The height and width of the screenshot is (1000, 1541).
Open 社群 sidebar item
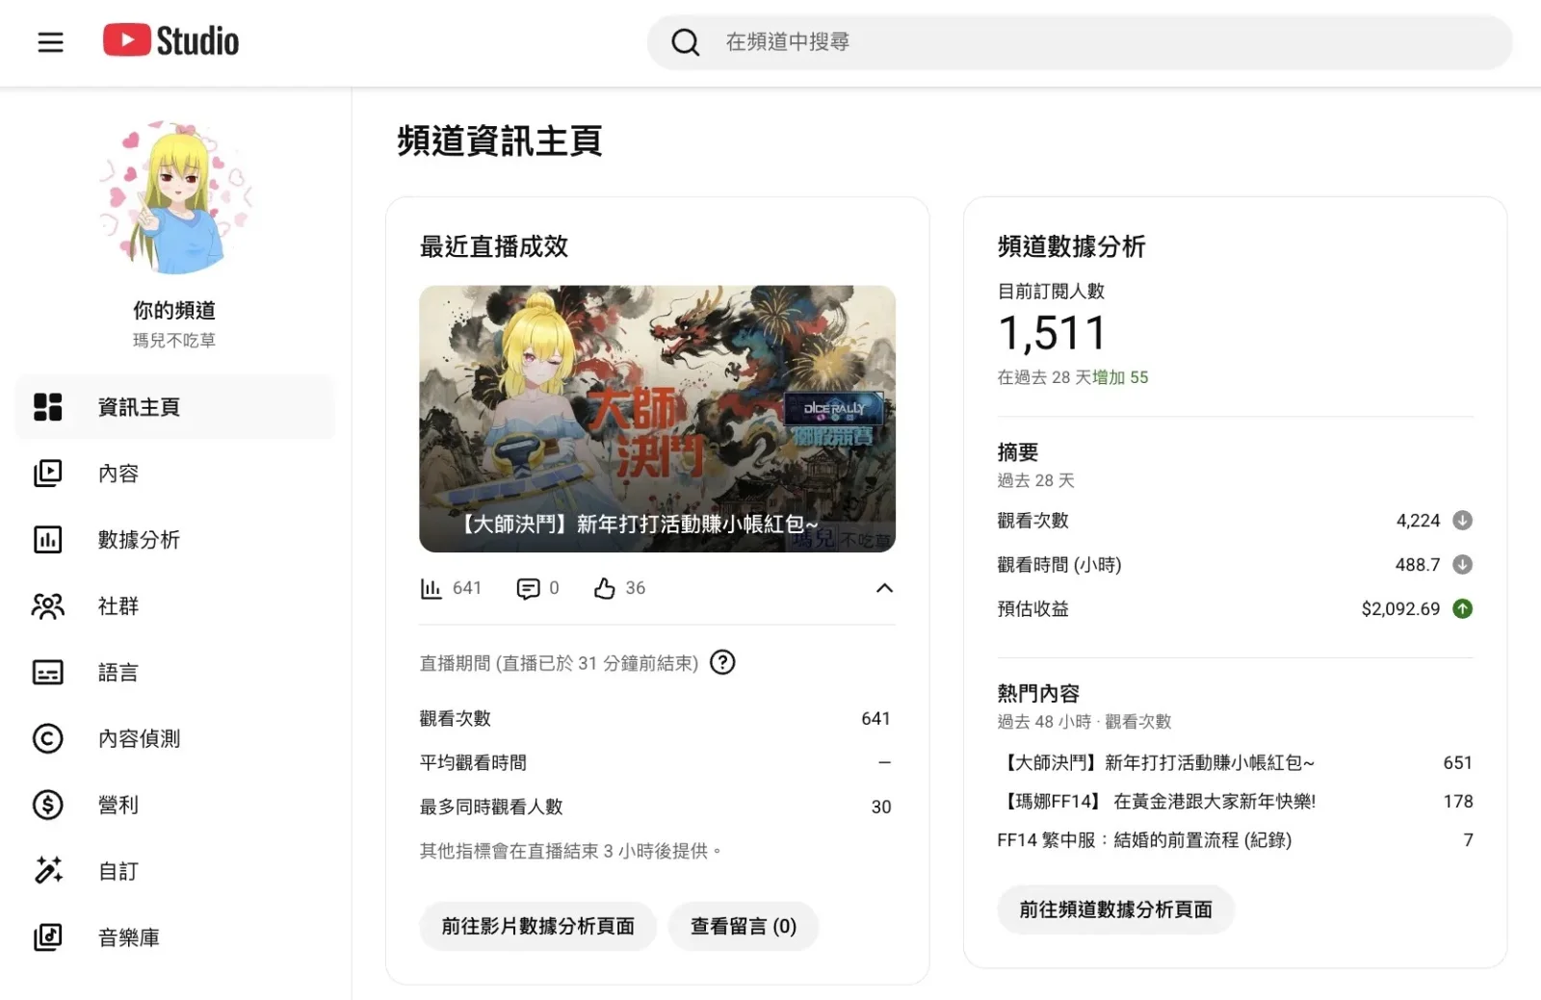175,606
